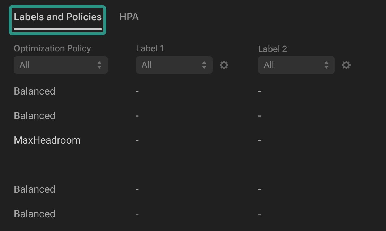Click the Label 2 dash in the last row
The height and width of the screenshot is (231, 386).
pyautogui.click(x=260, y=214)
